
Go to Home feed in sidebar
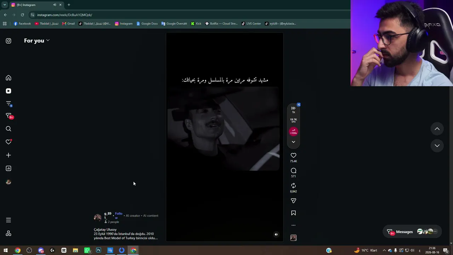pyautogui.click(x=8, y=78)
